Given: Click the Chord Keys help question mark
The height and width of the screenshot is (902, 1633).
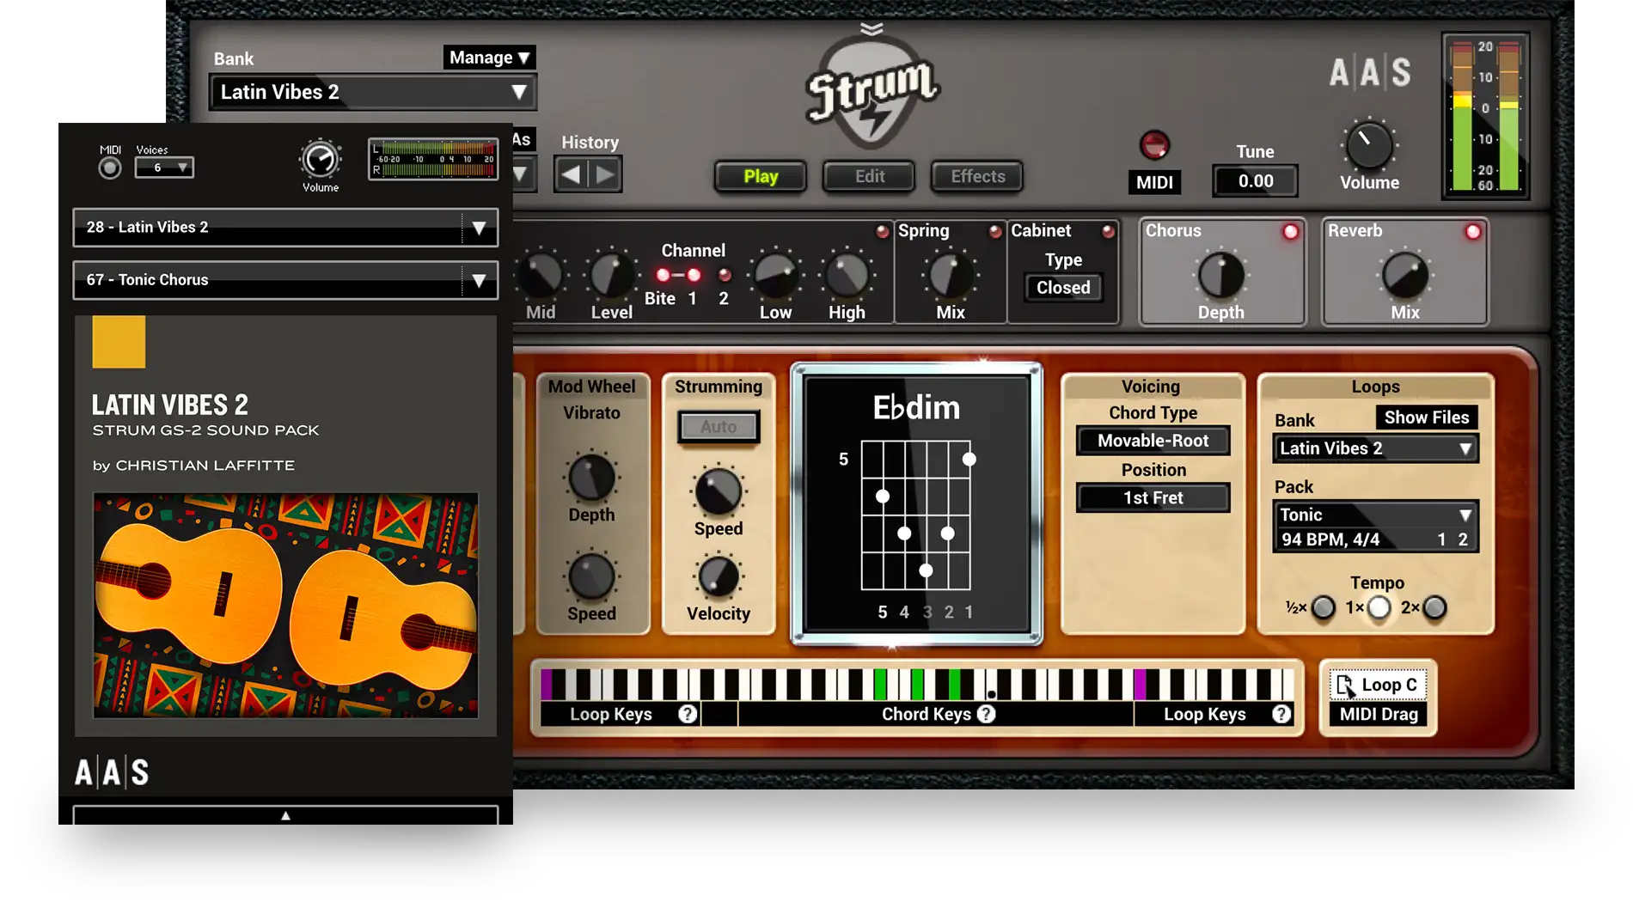Looking at the screenshot, I should click(987, 714).
